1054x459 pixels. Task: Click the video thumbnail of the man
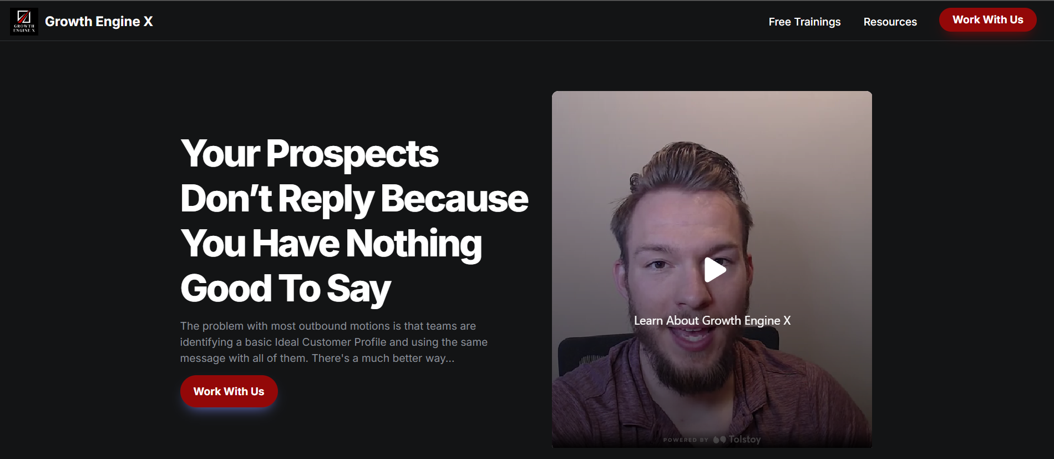coord(712,269)
